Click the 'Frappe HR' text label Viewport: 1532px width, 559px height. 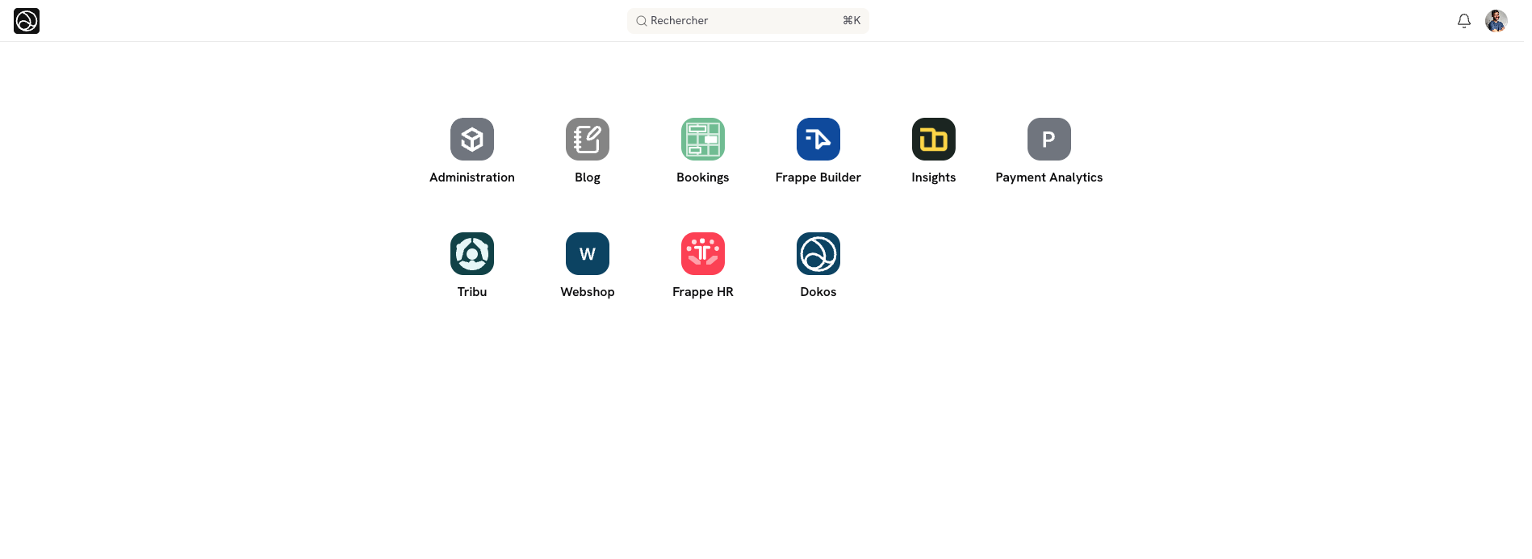[x=702, y=292]
